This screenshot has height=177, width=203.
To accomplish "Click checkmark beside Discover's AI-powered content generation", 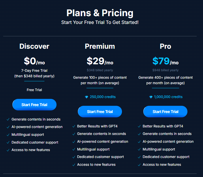I will [x=8, y=127].
